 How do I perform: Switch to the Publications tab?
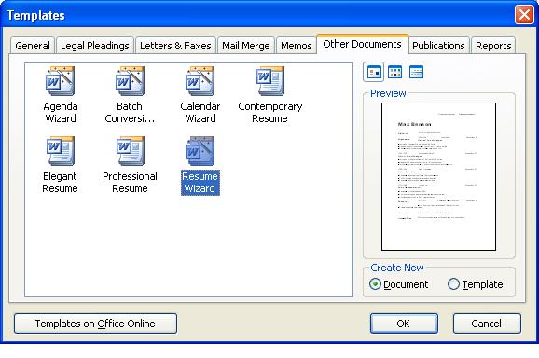coord(438,46)
